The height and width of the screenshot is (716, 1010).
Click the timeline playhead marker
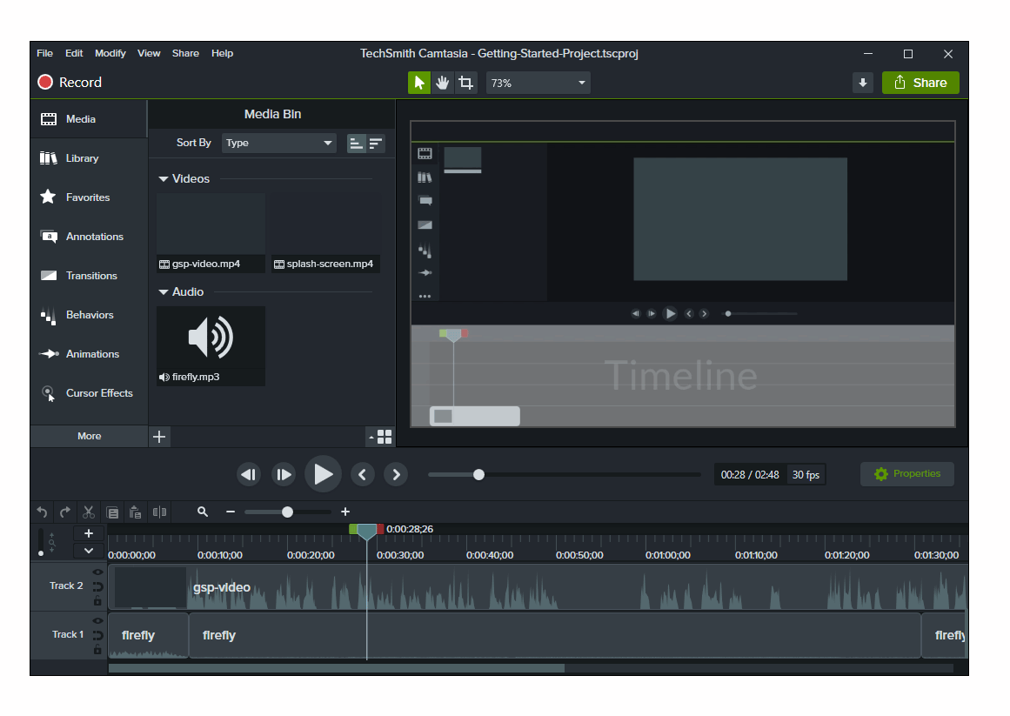366,532
